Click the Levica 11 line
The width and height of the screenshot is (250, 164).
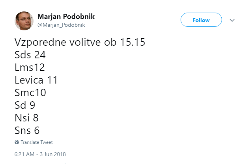36,80
